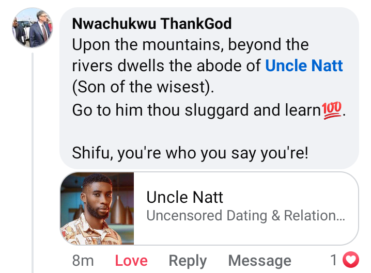
Task: Click the empty line above the Shifu sentence
Action: pos(207,132)
